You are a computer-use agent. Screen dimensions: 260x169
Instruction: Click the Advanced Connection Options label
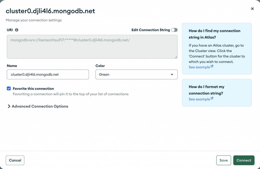(40, 106)
